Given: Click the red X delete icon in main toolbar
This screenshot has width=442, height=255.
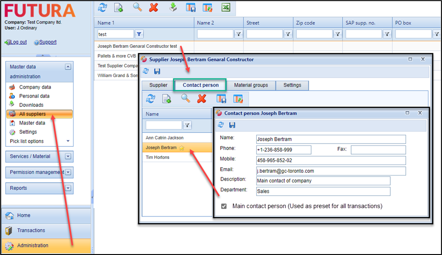Looking at the screenshot, I should tap(154, 7).
